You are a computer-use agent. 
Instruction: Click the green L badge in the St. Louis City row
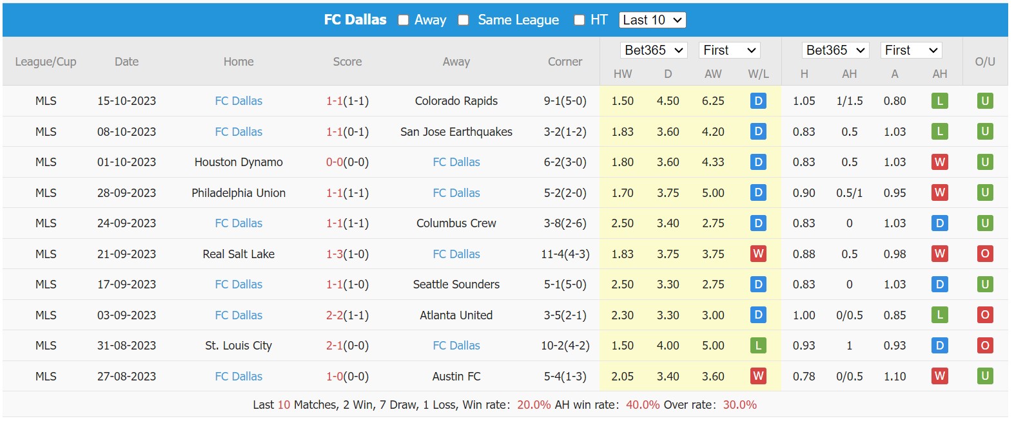coord(758,346)
